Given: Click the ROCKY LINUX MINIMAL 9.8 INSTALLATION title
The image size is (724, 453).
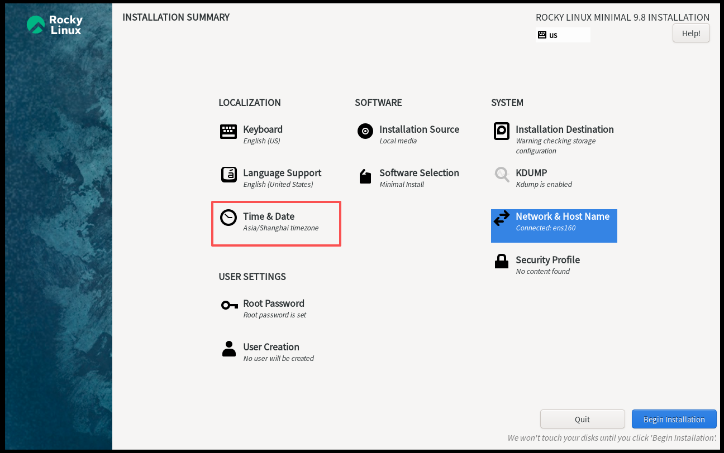Looking at the screenshot, I should click(622, 17).
